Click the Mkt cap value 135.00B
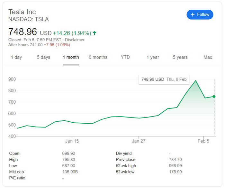 [x=70, y=172]
